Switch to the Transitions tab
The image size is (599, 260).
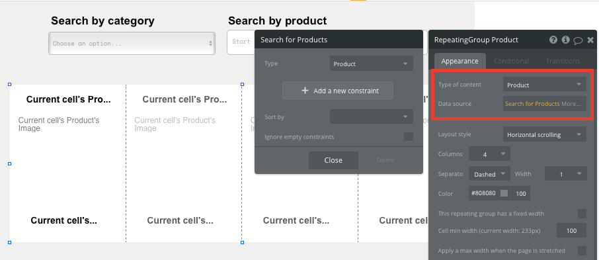563,61
